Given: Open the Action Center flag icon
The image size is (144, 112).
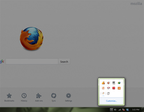Looking at the screenshot, I should (x=123, y=110).
